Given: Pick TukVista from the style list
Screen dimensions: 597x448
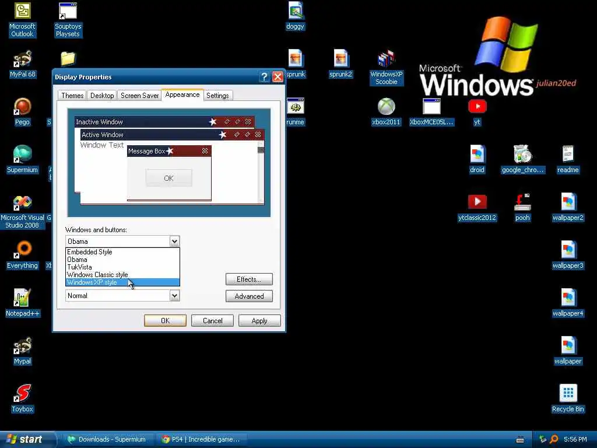Looking at the screenshot, I should pos(122,267).
